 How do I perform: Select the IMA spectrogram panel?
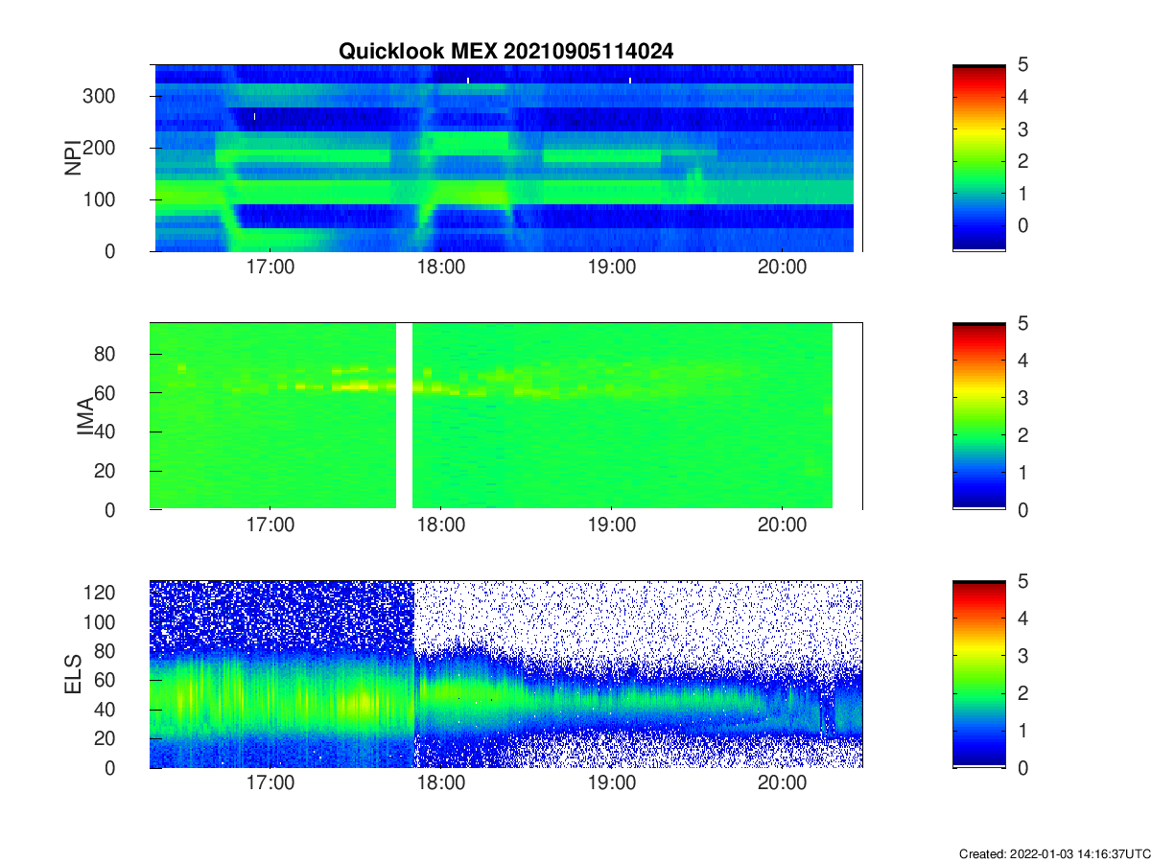pyautogui.click(x=505, y=416)
